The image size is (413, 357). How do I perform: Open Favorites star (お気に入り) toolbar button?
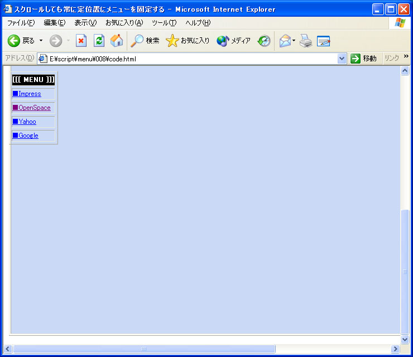click(x=188, y=41)
